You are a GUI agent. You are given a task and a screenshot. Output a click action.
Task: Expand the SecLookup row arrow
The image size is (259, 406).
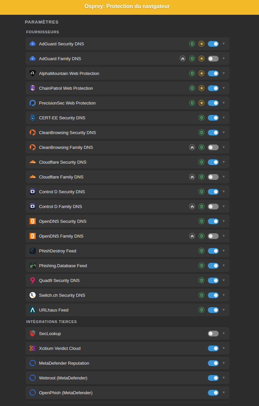224,333
